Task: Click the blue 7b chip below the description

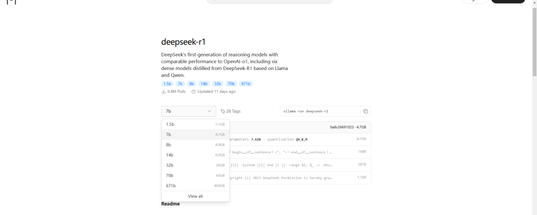Action: coord(180,84)
